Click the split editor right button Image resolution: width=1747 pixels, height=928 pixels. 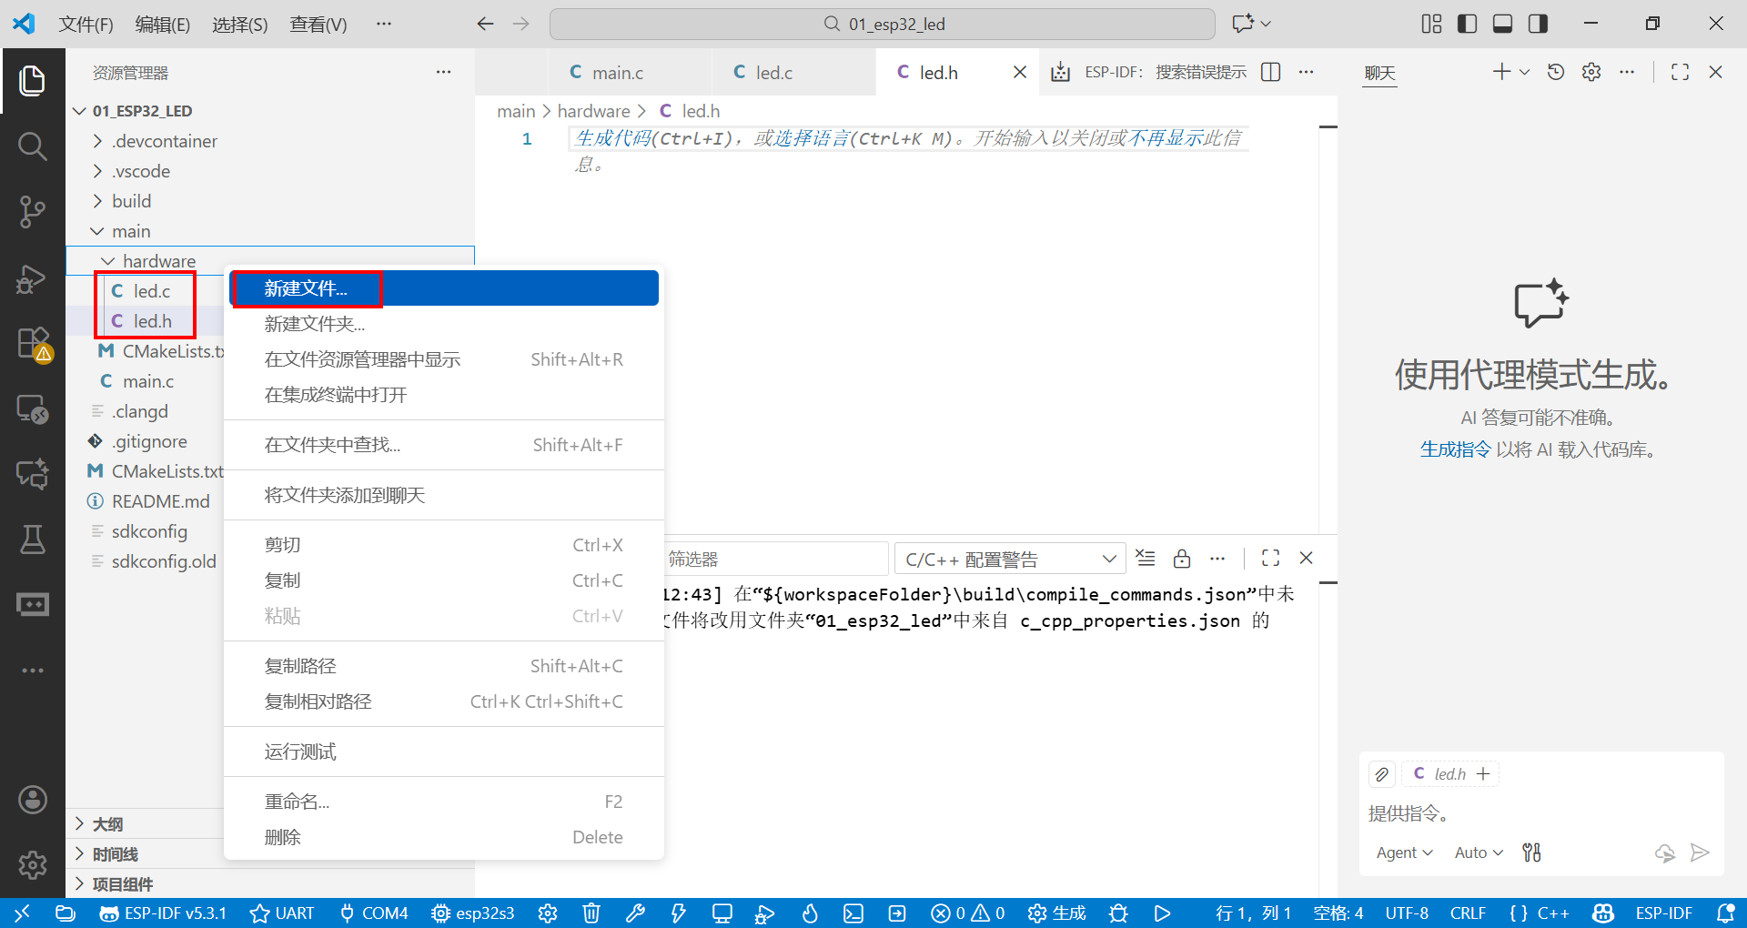1271,72
